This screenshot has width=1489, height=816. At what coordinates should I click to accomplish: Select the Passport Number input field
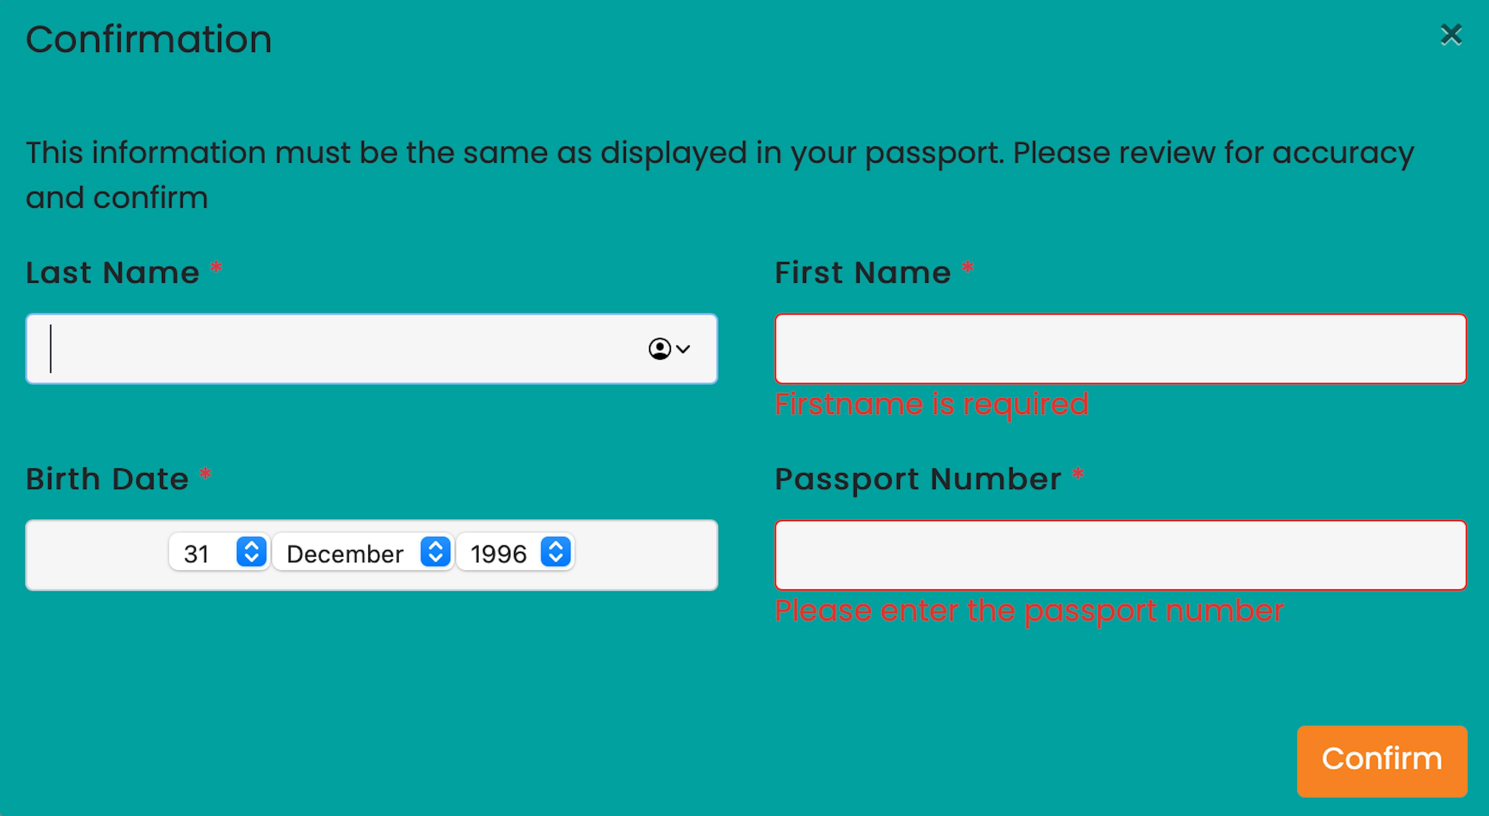tap(1121, 555)
